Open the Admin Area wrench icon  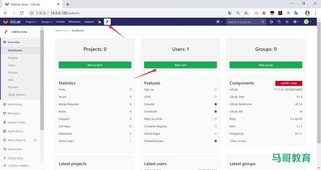(x=107, y=22)
